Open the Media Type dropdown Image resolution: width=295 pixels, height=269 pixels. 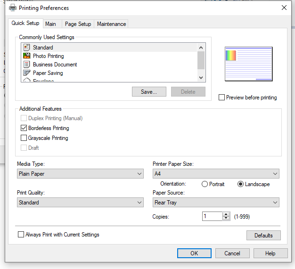tap(80, 174)
